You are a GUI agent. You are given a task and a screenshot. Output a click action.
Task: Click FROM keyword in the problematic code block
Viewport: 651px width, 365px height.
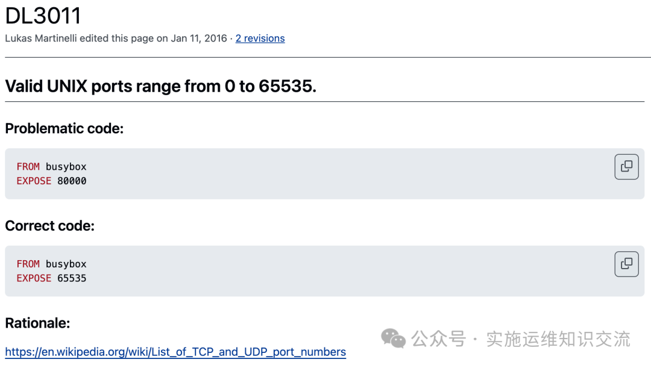[28, 167]
